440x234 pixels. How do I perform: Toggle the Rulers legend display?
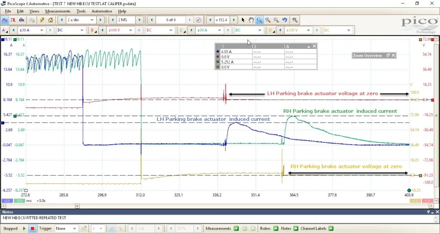[x=275, y=228]
